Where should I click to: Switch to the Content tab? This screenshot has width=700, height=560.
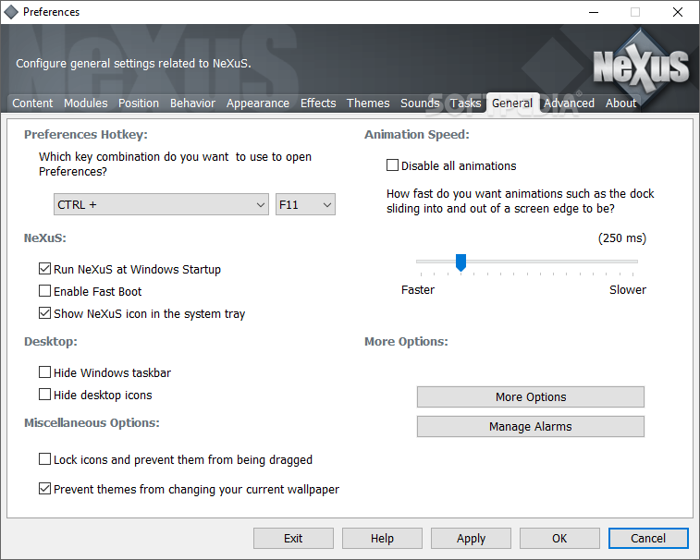tap(32, 103)
